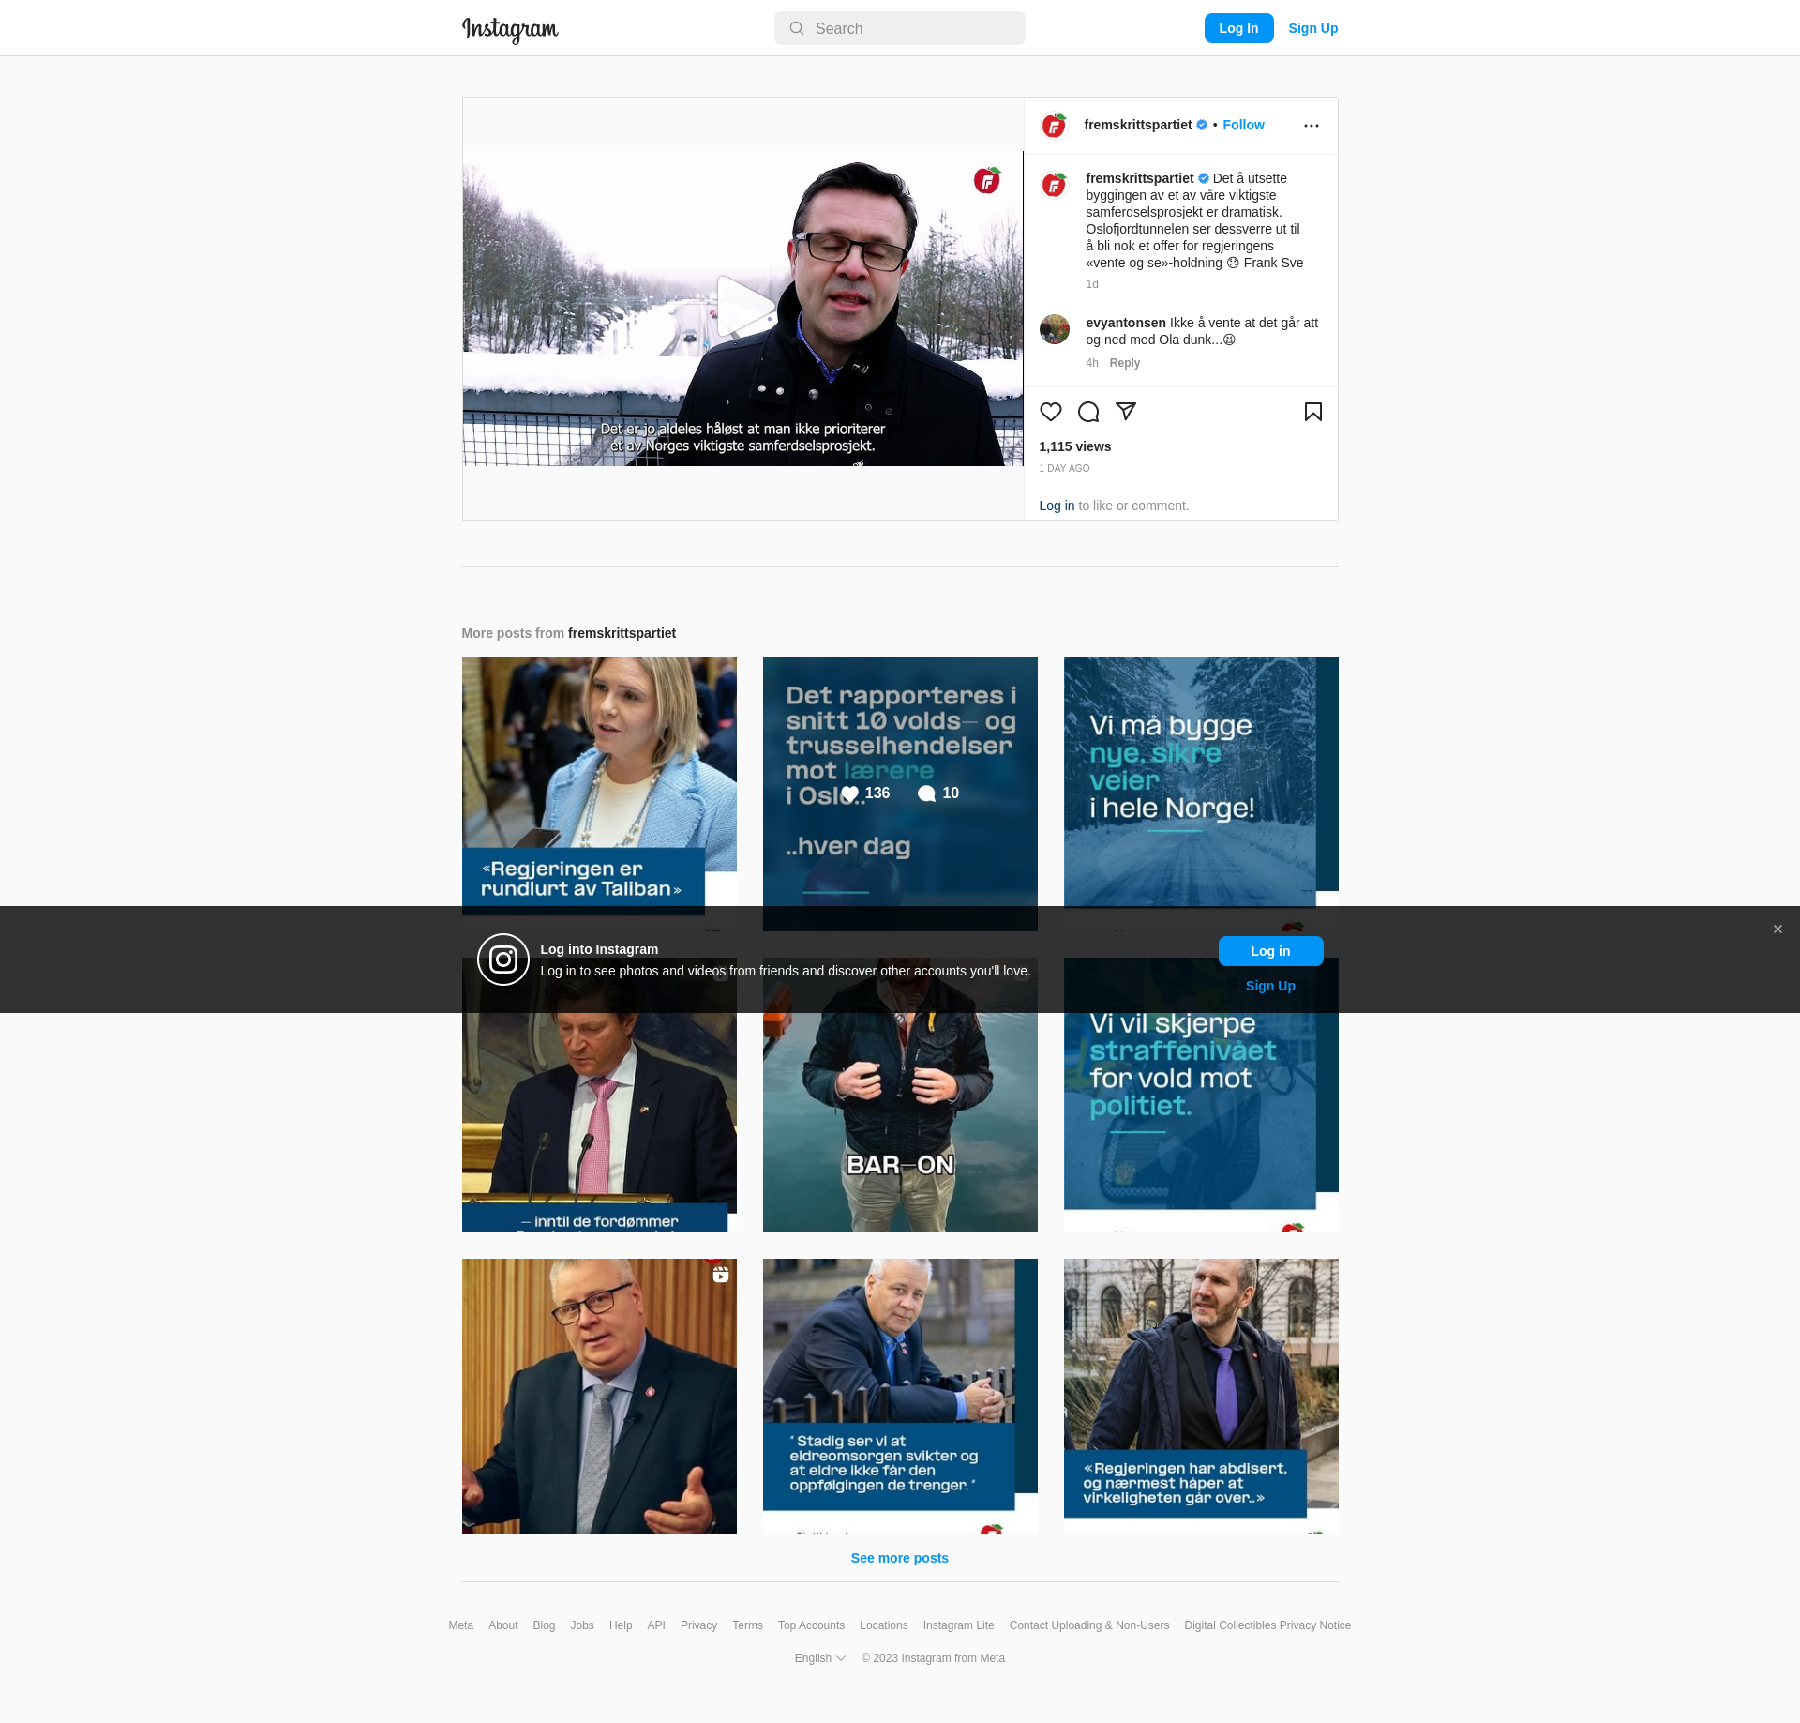Open API footer link
Screen dimensions: 1800x1723
coord(656,1625)
